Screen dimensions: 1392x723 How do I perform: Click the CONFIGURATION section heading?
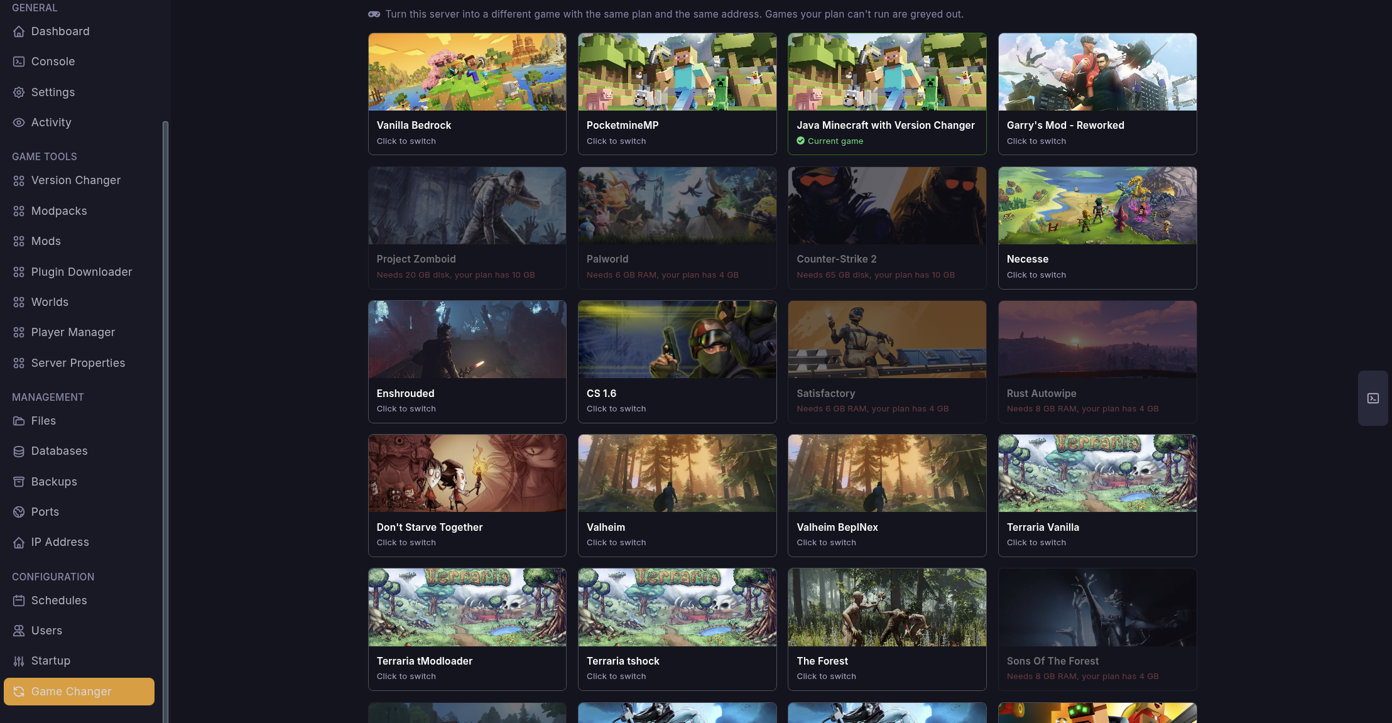click(x=53, y=577)
